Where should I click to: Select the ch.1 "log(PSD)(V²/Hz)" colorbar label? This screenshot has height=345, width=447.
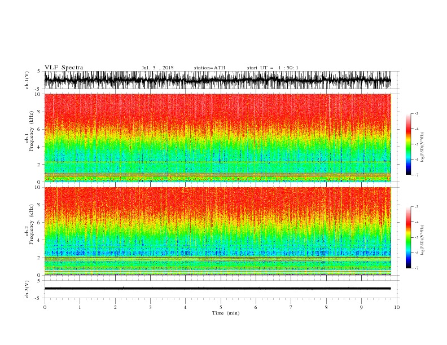(422, 147)
